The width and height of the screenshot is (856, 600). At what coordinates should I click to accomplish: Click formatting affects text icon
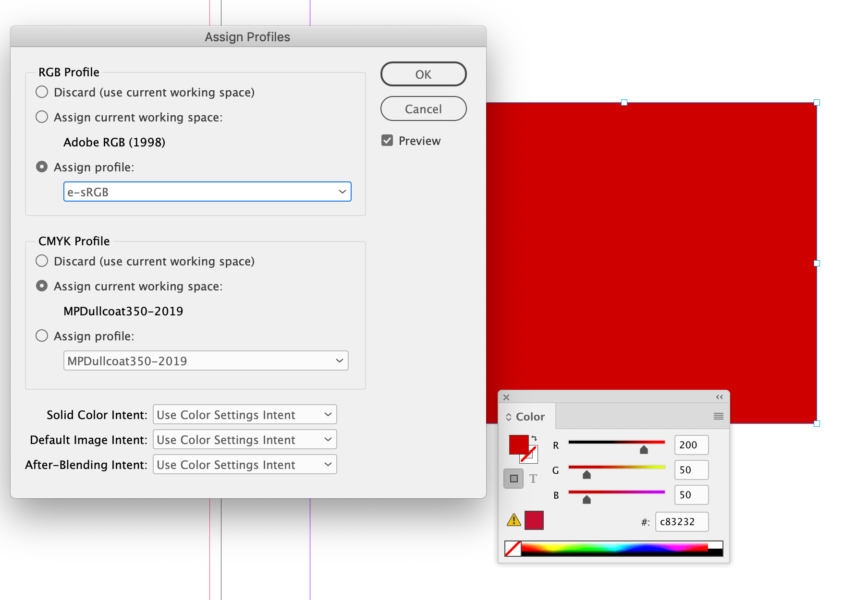click(x=533, y=478)
